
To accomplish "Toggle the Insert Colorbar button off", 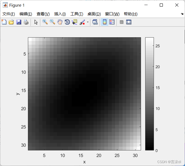I will tap(104, 22).
